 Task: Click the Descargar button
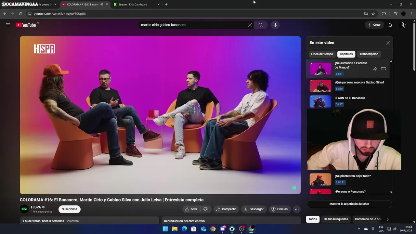pyautogui.click(x=254, y=209)
